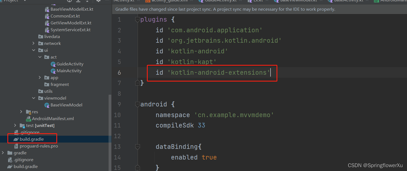Image resolution: width=407 pixels, height=171 pixels.
Task: Select the fragment folder icon
Action: [47, 85]
